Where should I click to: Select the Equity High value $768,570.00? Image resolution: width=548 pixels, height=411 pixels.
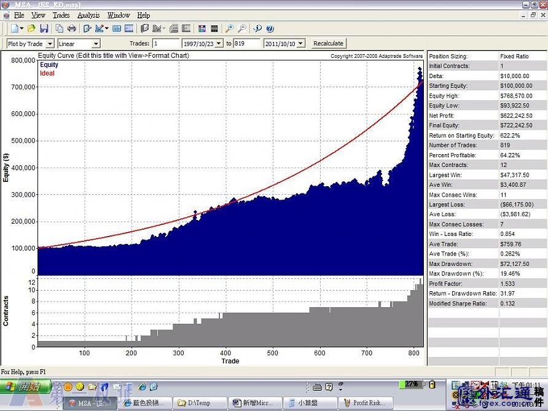(516, 96)
